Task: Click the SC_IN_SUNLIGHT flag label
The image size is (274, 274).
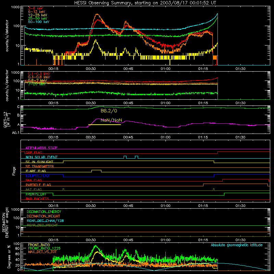Action: [39, 162]
